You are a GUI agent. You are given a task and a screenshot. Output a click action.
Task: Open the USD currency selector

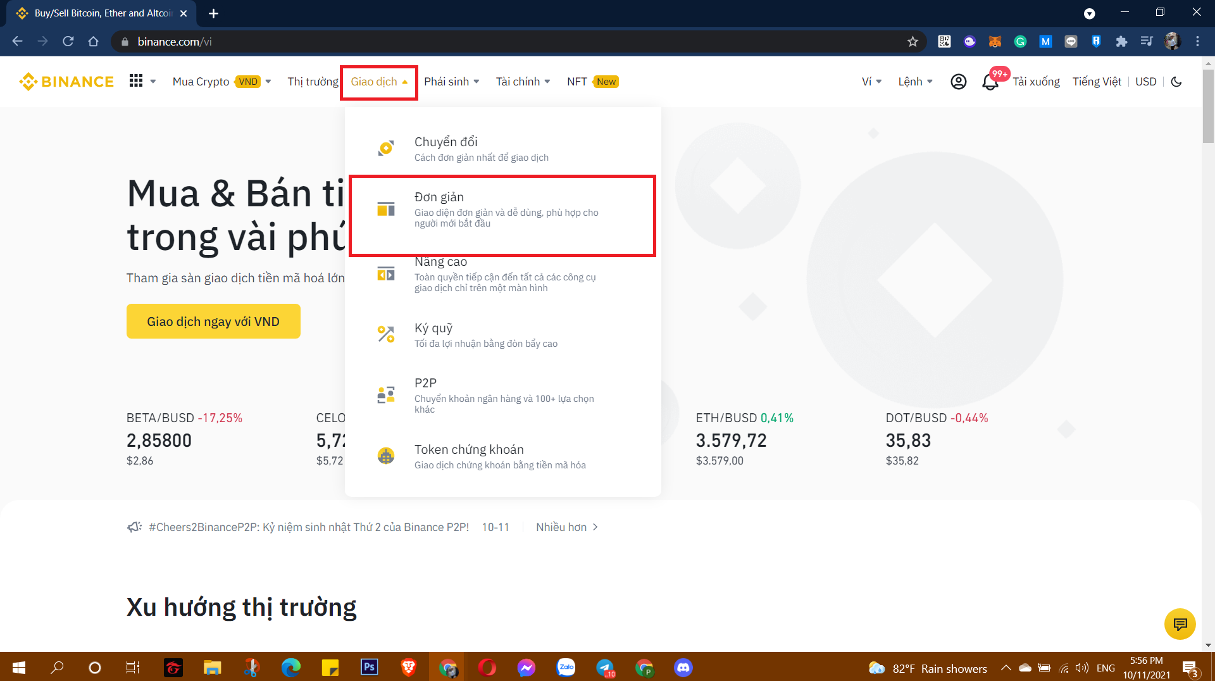(x=1146, y=82)
